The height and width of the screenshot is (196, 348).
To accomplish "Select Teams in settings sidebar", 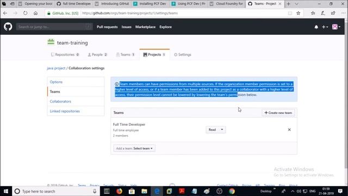I will coord(76,91).
